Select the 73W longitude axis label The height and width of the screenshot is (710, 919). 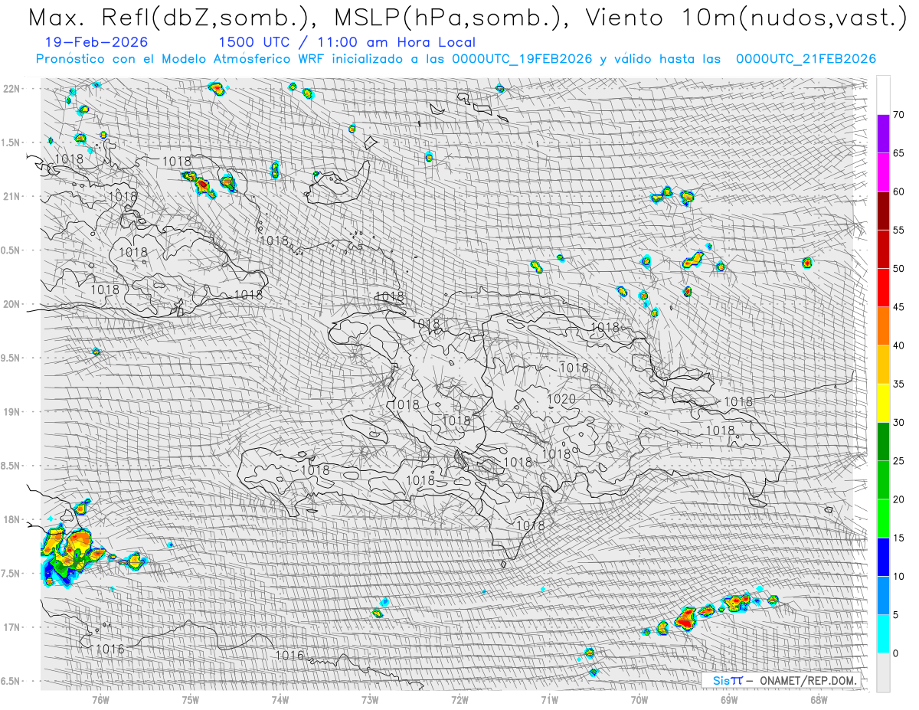(370, 699)
